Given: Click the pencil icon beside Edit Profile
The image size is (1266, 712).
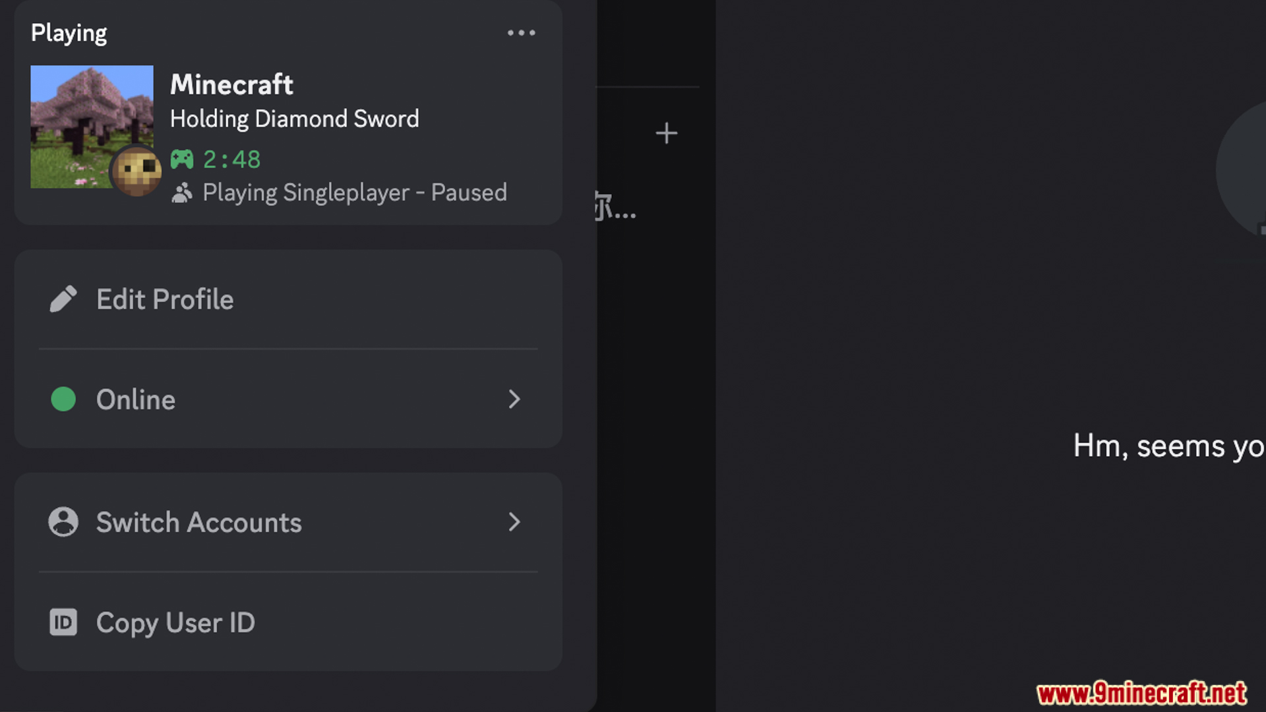Looking at the screenshot, I should pyautogui.click(x=63, y=299).
